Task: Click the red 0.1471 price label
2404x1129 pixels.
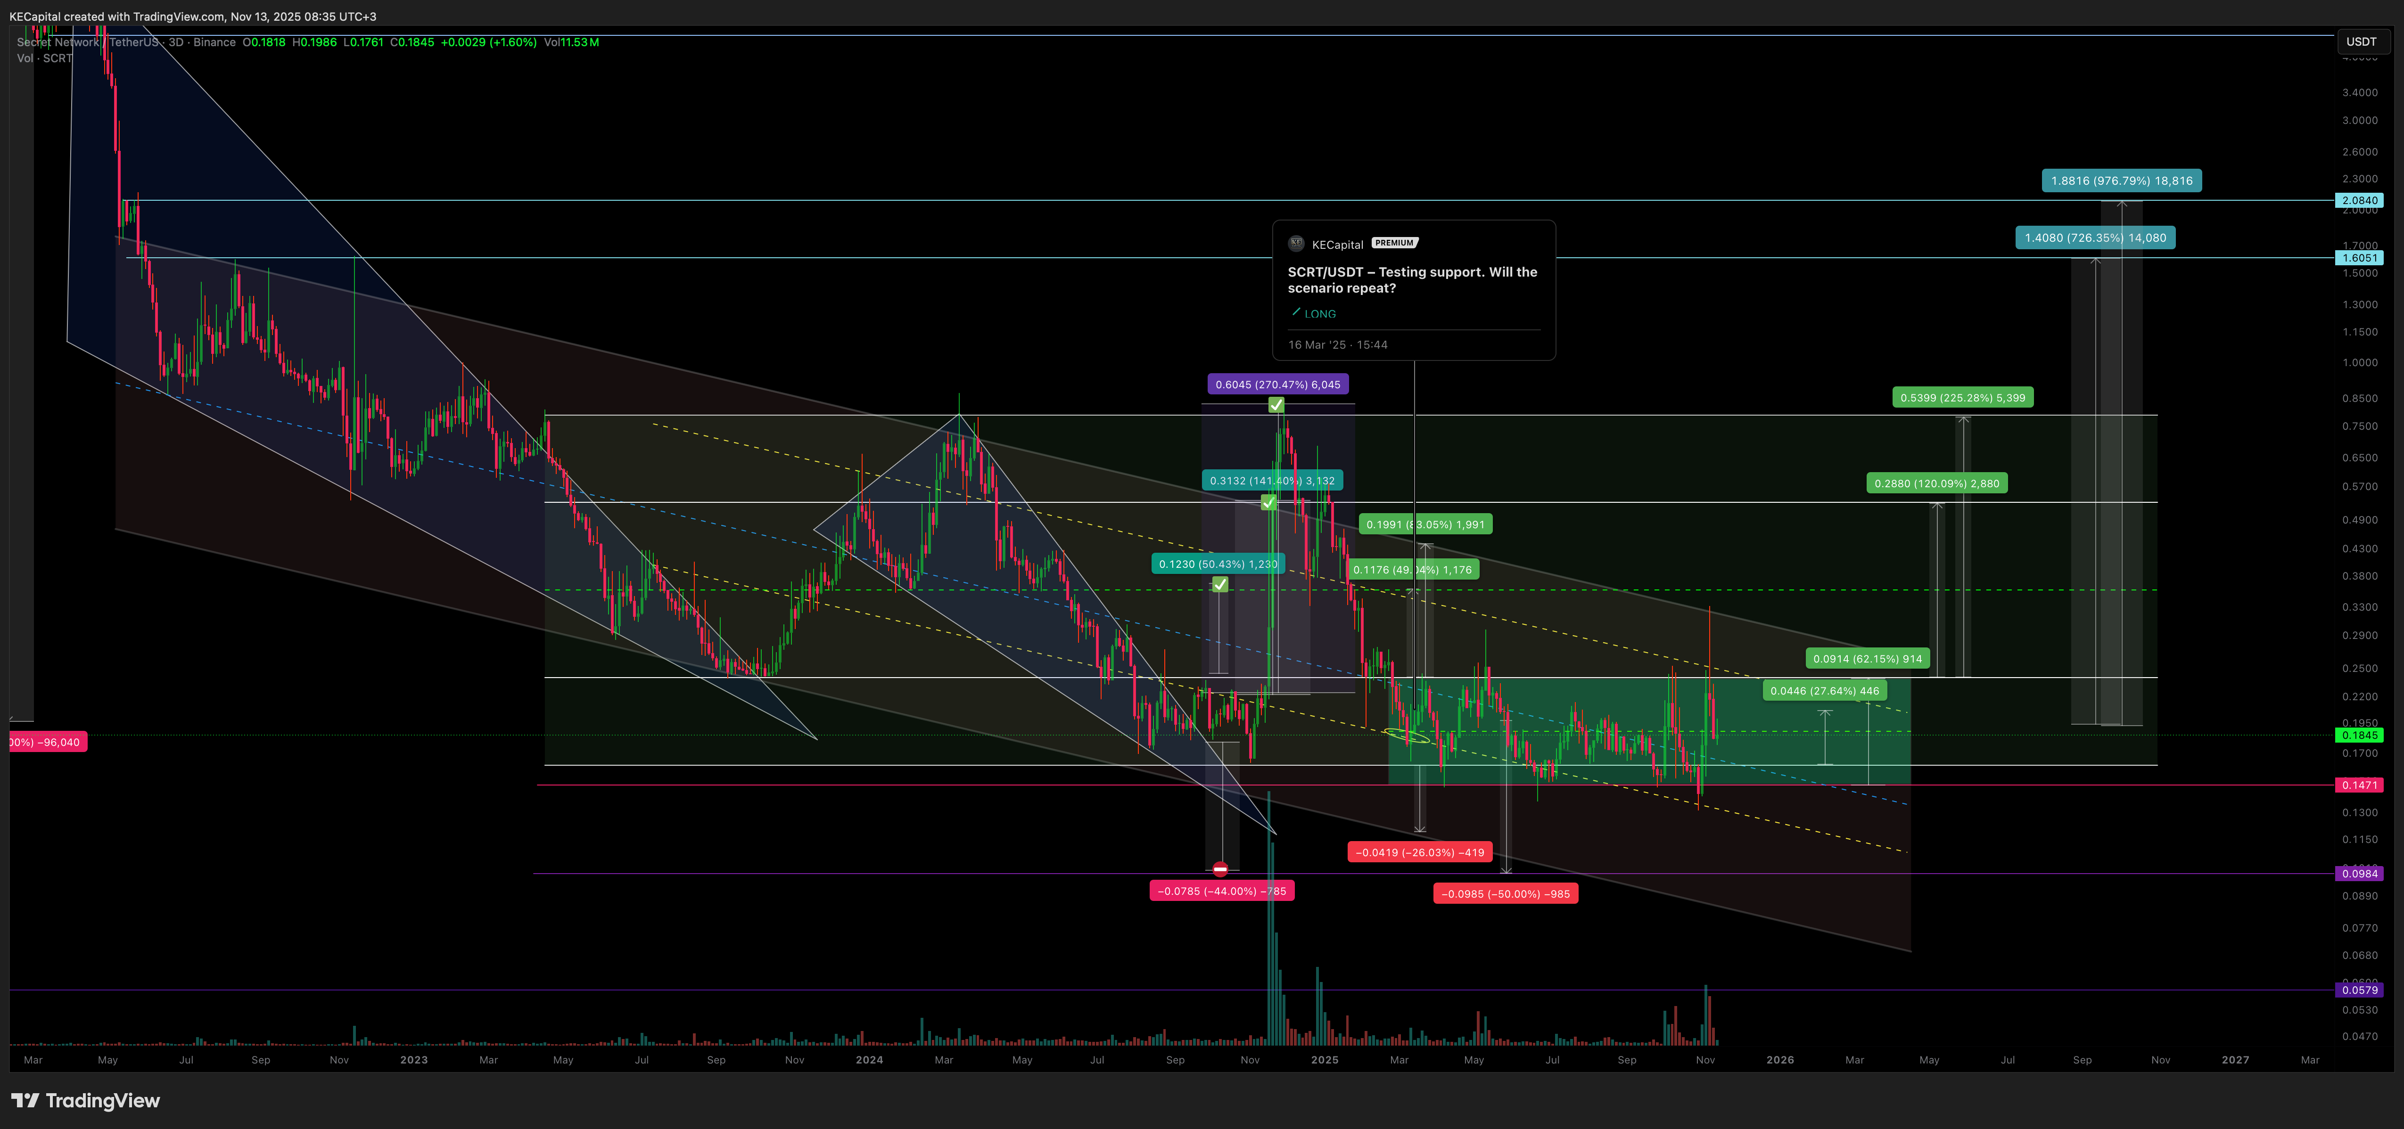Action: tap(2359, 785)
